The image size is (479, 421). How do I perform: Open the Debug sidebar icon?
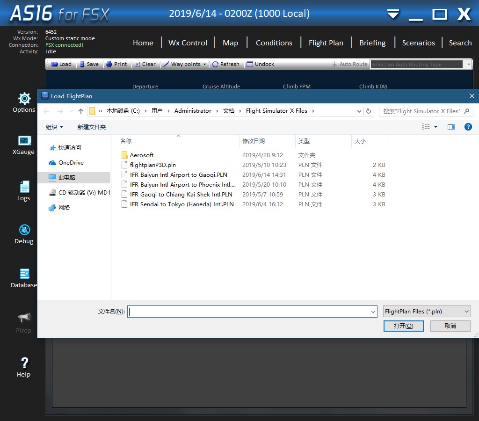24,230
